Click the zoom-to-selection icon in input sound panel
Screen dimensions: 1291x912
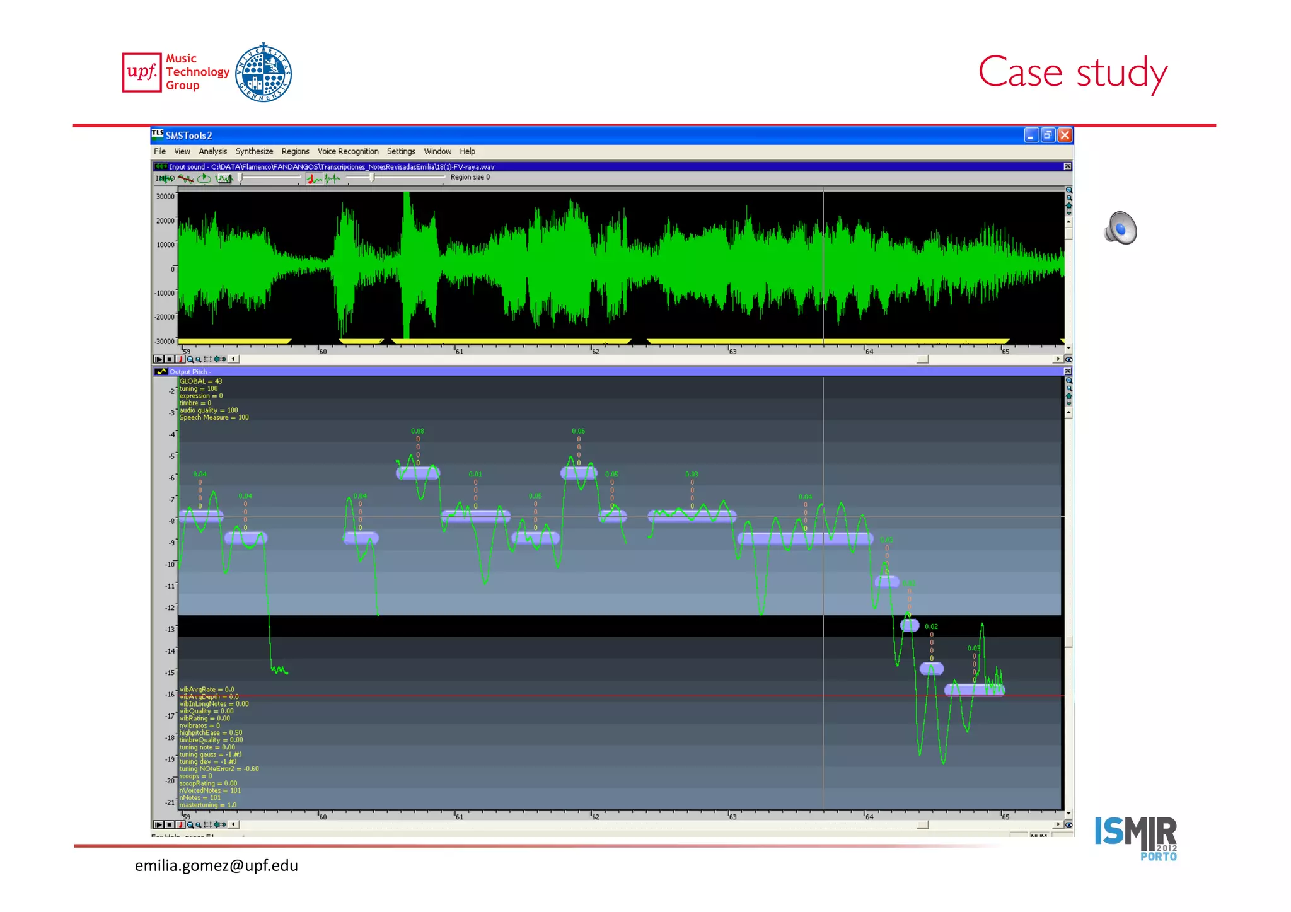[207, 359]
